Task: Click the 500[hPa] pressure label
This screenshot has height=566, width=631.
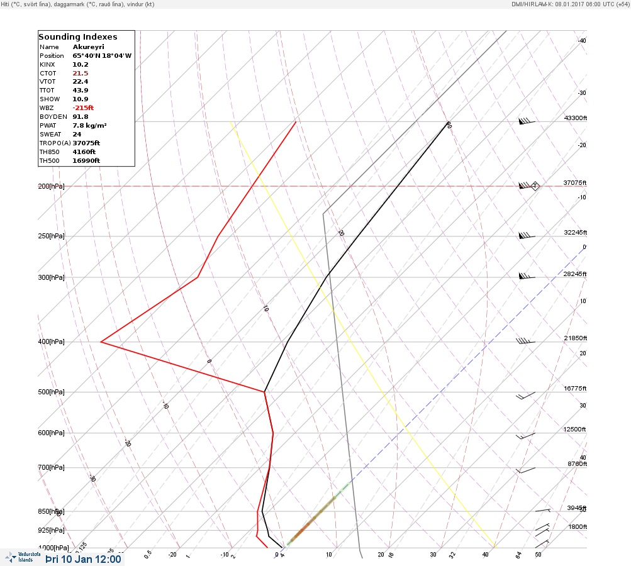Action: [51, 392]
